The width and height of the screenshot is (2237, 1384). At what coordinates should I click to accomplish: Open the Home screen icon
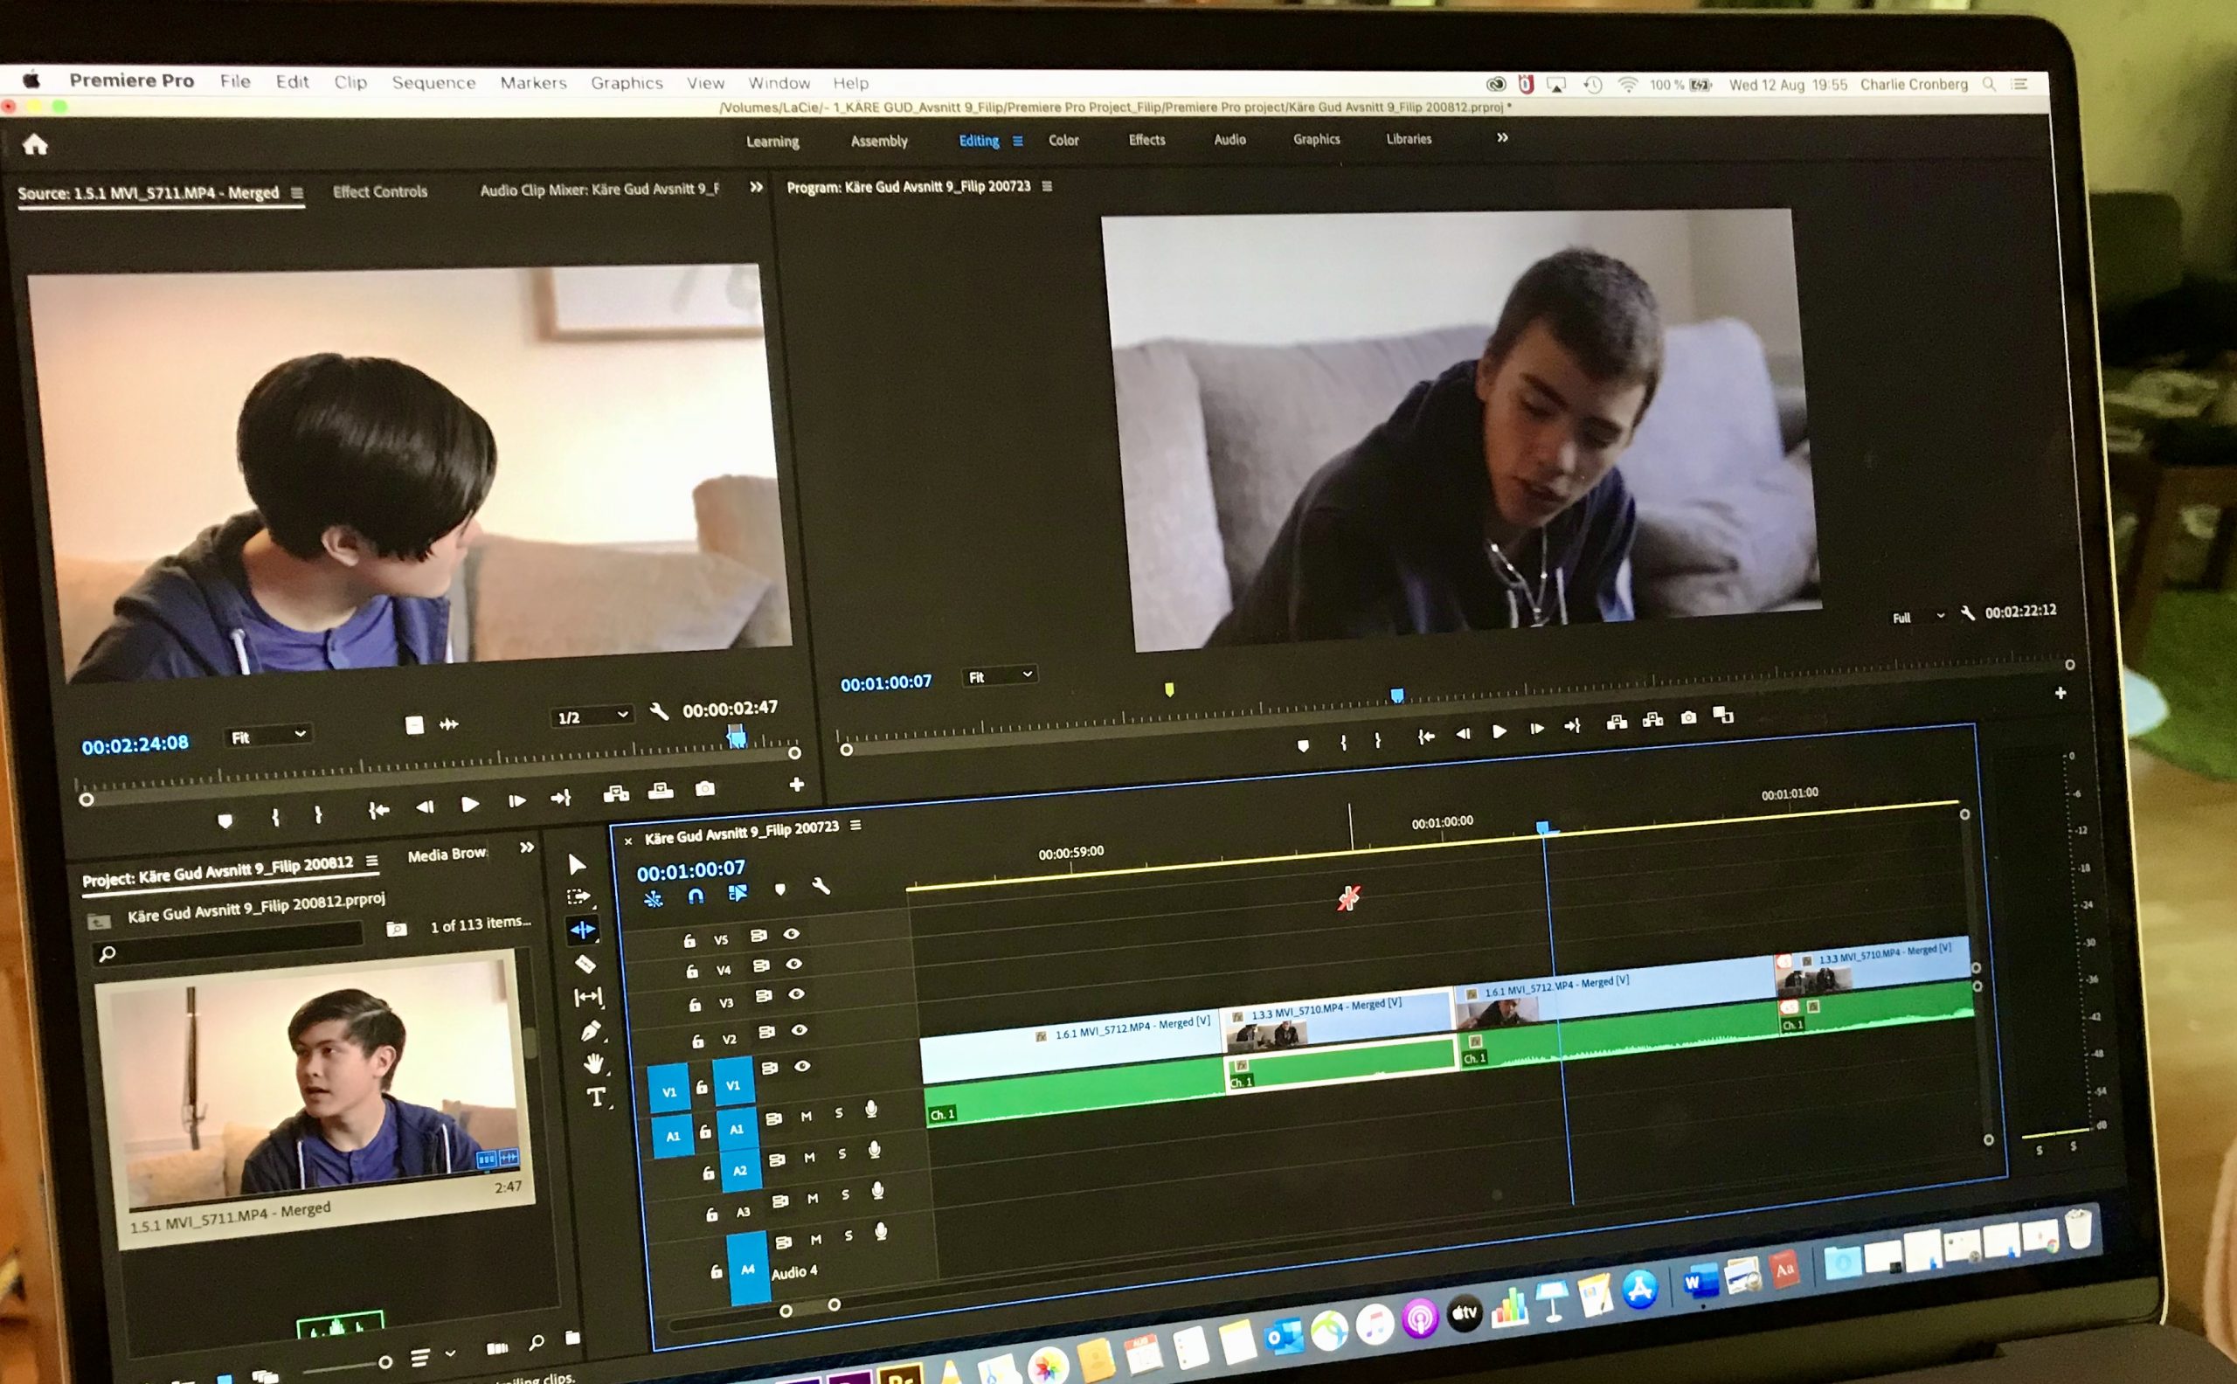point(35,143)
